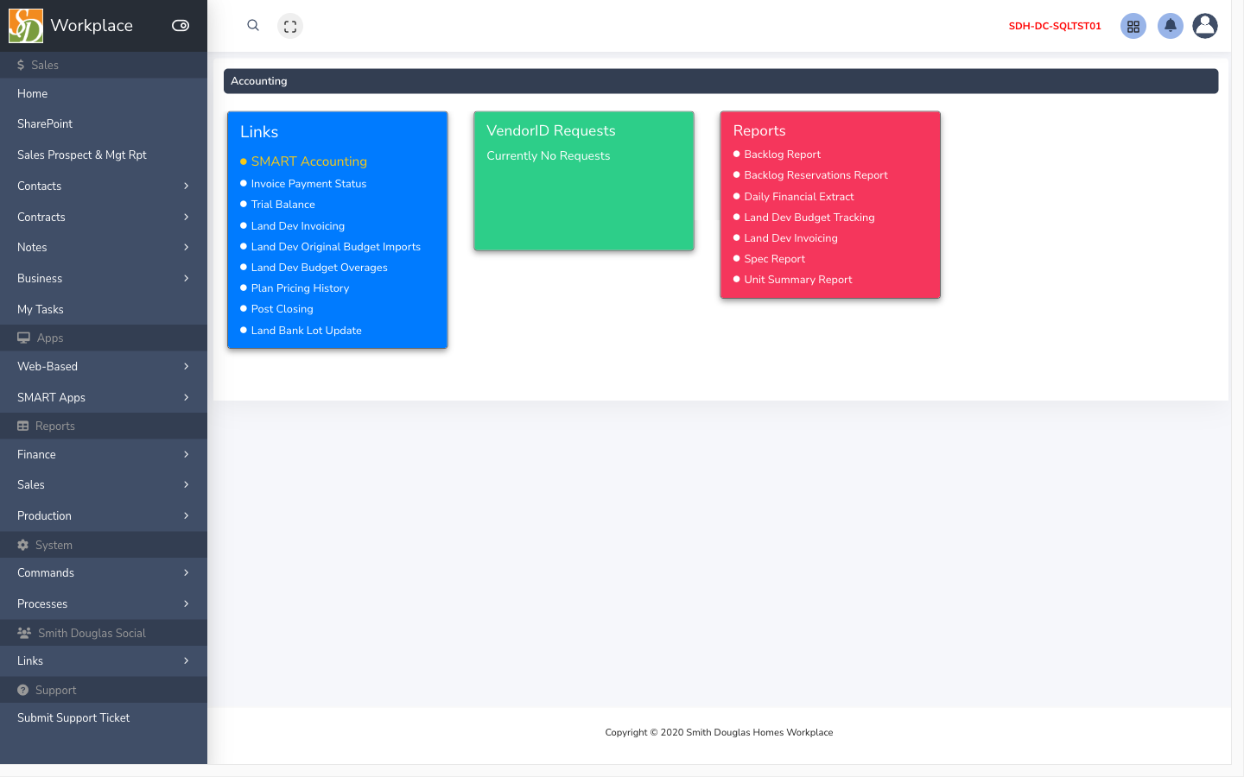Toggle fullscreen mode icon
1244x777 pixels.
[290, 26]
